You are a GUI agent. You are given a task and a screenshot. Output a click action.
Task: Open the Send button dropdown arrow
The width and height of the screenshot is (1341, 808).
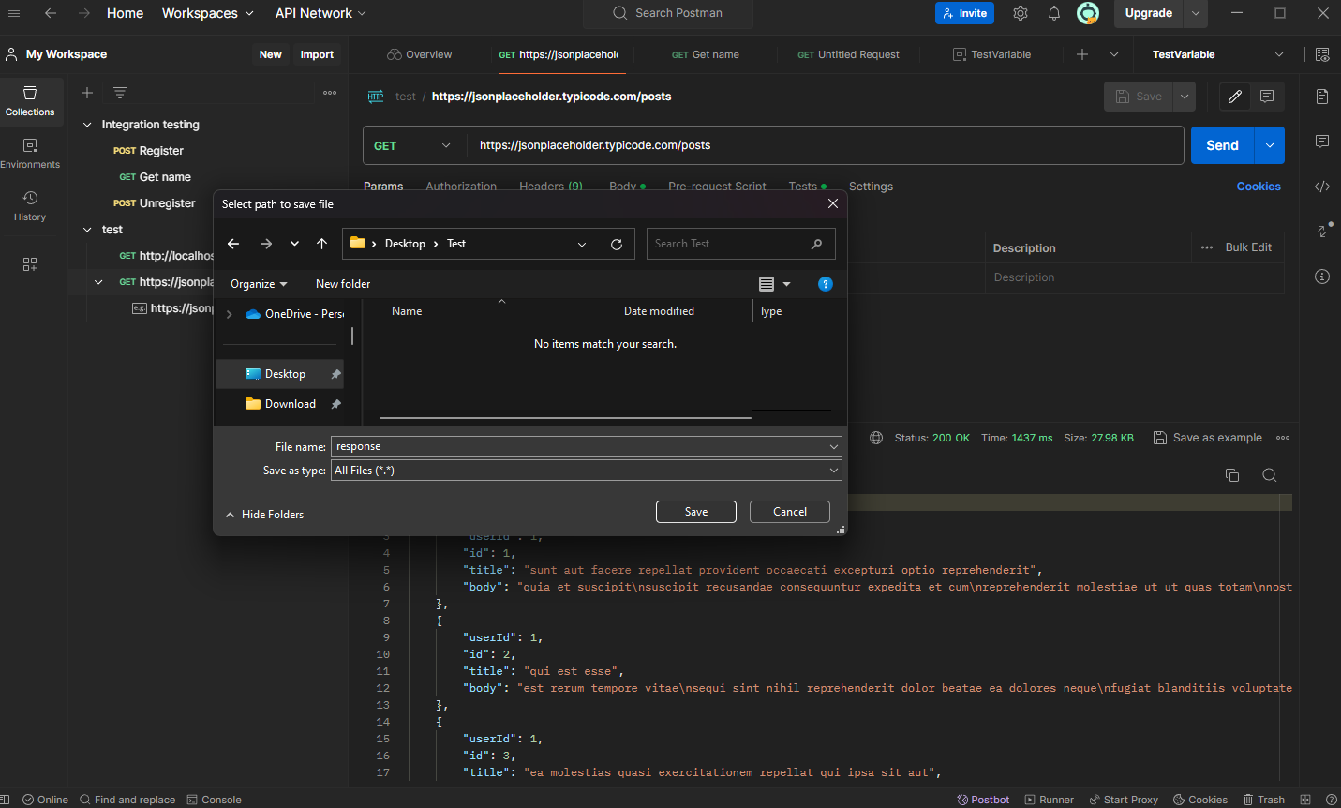(x=1270, y=145)
